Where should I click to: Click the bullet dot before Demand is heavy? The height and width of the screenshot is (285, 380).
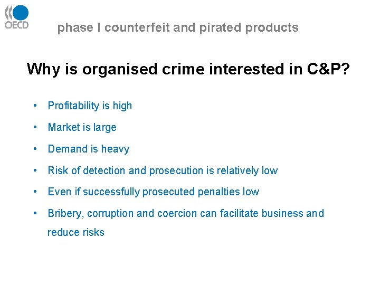(35, 148)
